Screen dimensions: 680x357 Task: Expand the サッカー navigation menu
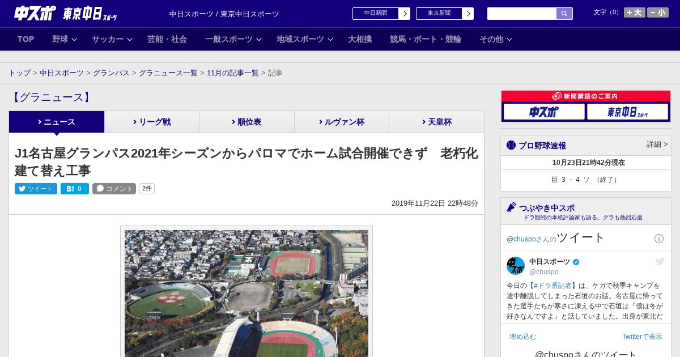tap(112, 39)
